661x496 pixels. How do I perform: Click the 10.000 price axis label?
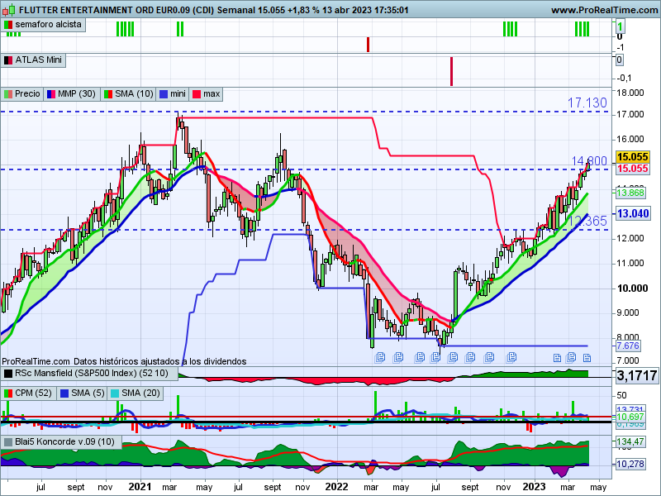[x=632, y=289]
